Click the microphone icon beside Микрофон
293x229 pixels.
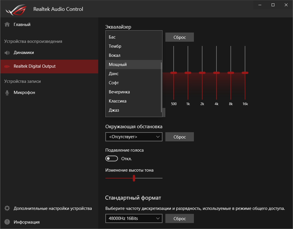7,93
